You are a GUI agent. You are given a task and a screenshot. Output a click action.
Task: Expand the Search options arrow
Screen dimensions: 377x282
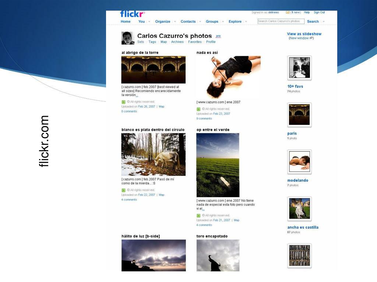(x=324, y=22)
